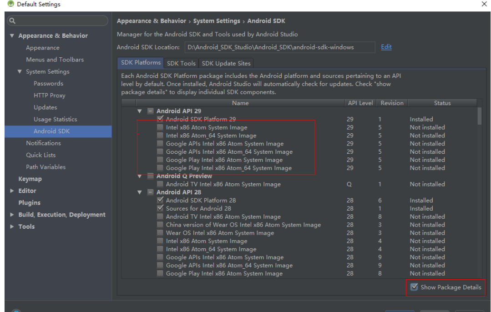Toggle the Android API 29 group checkbox
The height and width of the screenshot is (312, 491).
(151, 111)
